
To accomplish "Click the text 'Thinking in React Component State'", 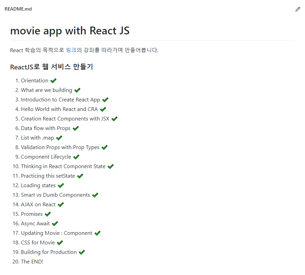I will click(63, 166).
